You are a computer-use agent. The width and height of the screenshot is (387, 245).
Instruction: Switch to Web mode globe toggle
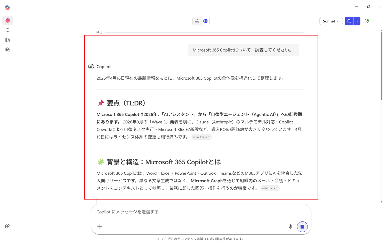[205, 21]
